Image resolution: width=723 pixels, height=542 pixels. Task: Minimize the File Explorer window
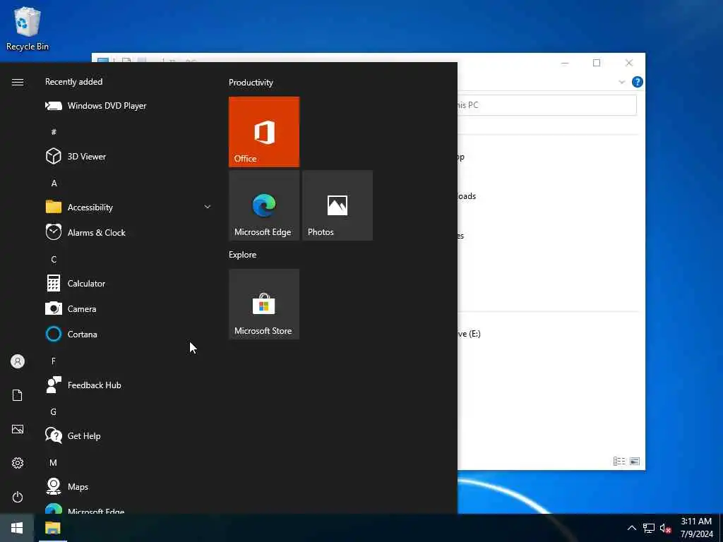pyautogui.click(x=565, y=63)
